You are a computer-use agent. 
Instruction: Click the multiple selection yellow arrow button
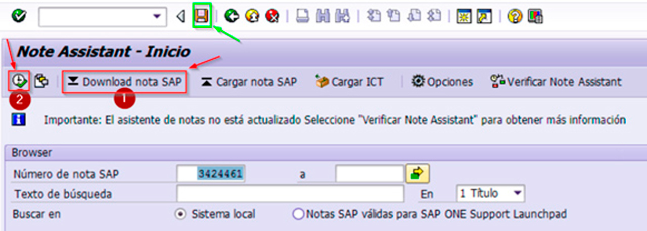coord(418,174)
